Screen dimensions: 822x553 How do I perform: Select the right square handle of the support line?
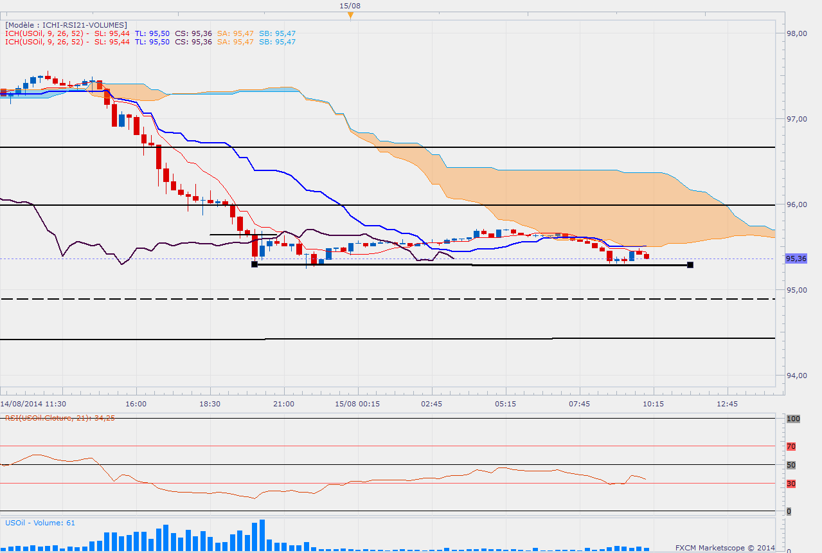[690, 265]
